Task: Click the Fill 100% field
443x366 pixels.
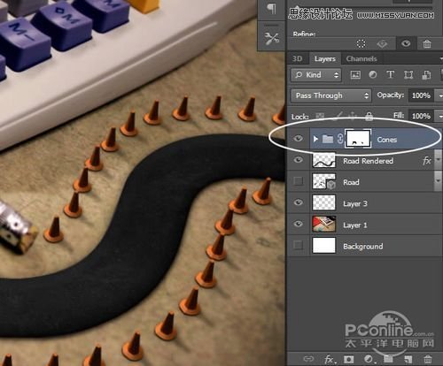Action: (422, 116)
